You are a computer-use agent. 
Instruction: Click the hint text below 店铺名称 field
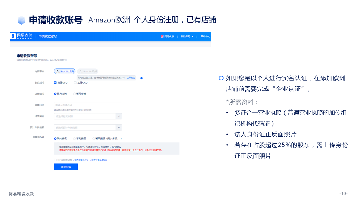[73, 110]
